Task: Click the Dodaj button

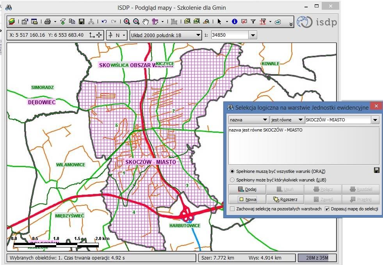Action: coord(247,189)
